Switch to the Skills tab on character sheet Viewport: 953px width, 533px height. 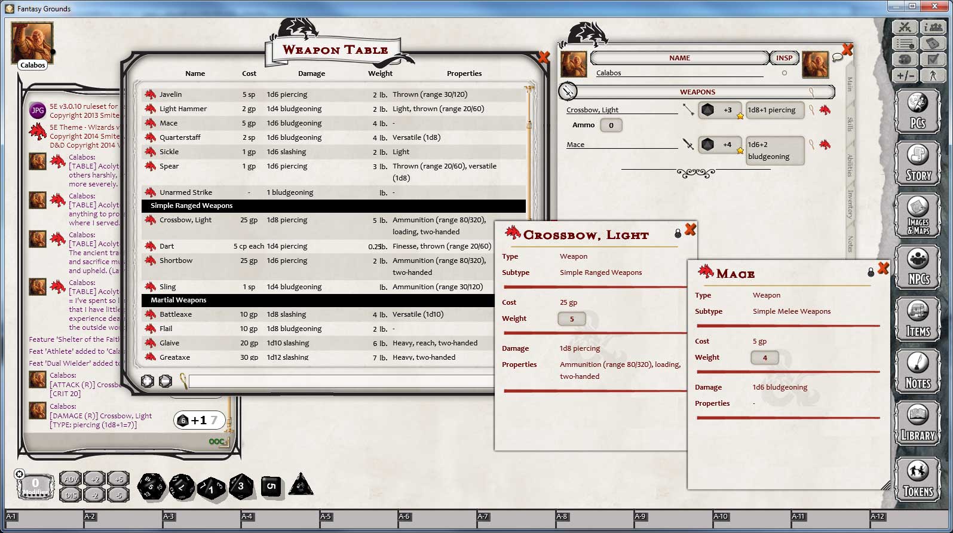[850, 124]
